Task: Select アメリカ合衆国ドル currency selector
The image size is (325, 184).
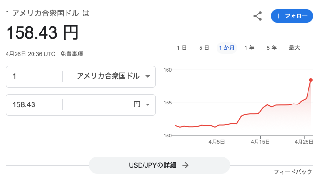Action: pos(109,77)
